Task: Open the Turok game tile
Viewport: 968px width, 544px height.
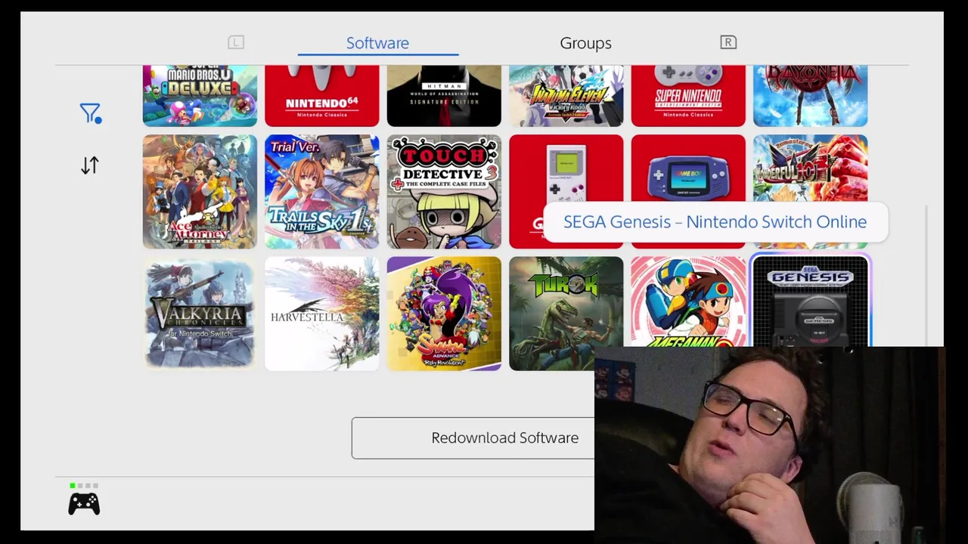Action: click(566, 314)
